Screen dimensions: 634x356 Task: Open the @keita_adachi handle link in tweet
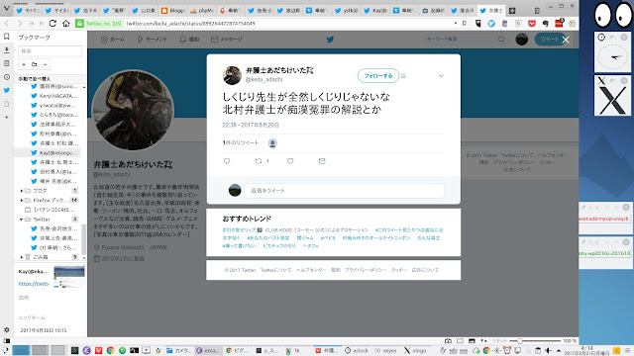264,79
